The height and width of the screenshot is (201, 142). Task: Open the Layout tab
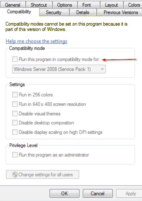(111, 5)
